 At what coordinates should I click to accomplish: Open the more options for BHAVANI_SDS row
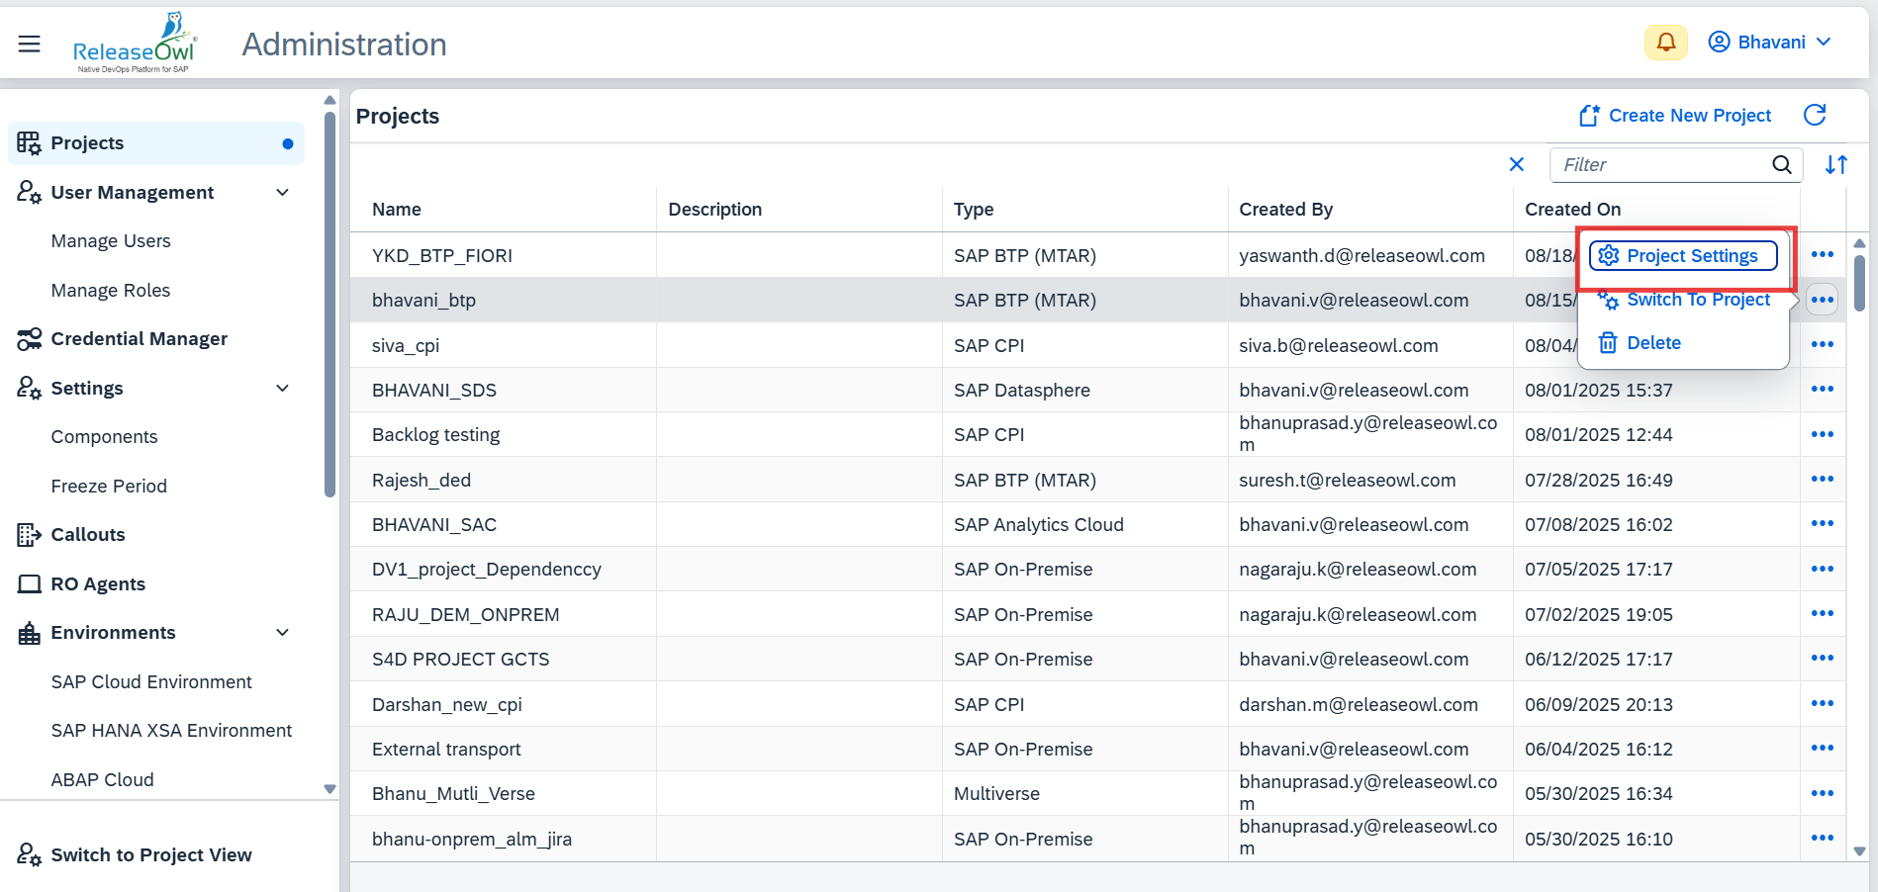[1823, 390]
